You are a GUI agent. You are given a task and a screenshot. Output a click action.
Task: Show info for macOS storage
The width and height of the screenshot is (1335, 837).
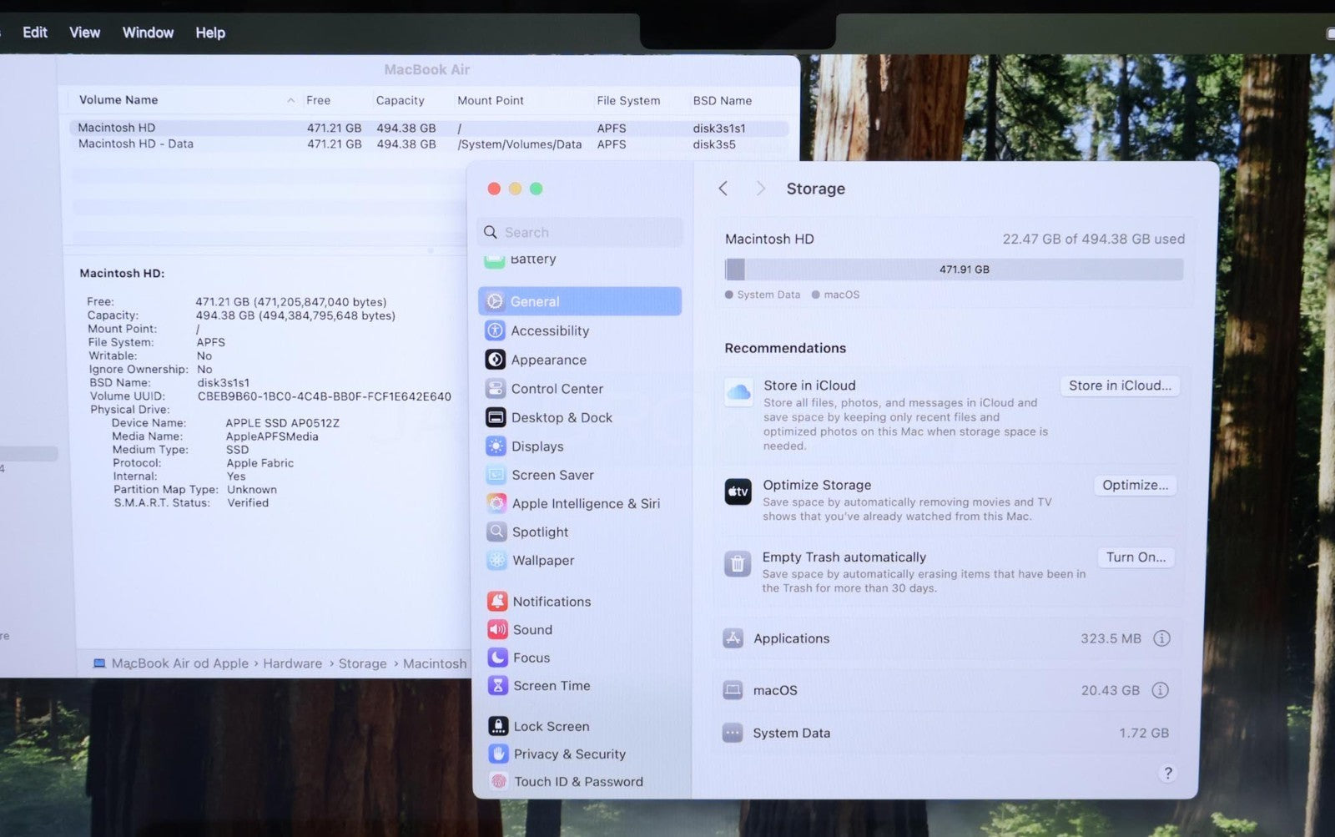click(1160, 690)
